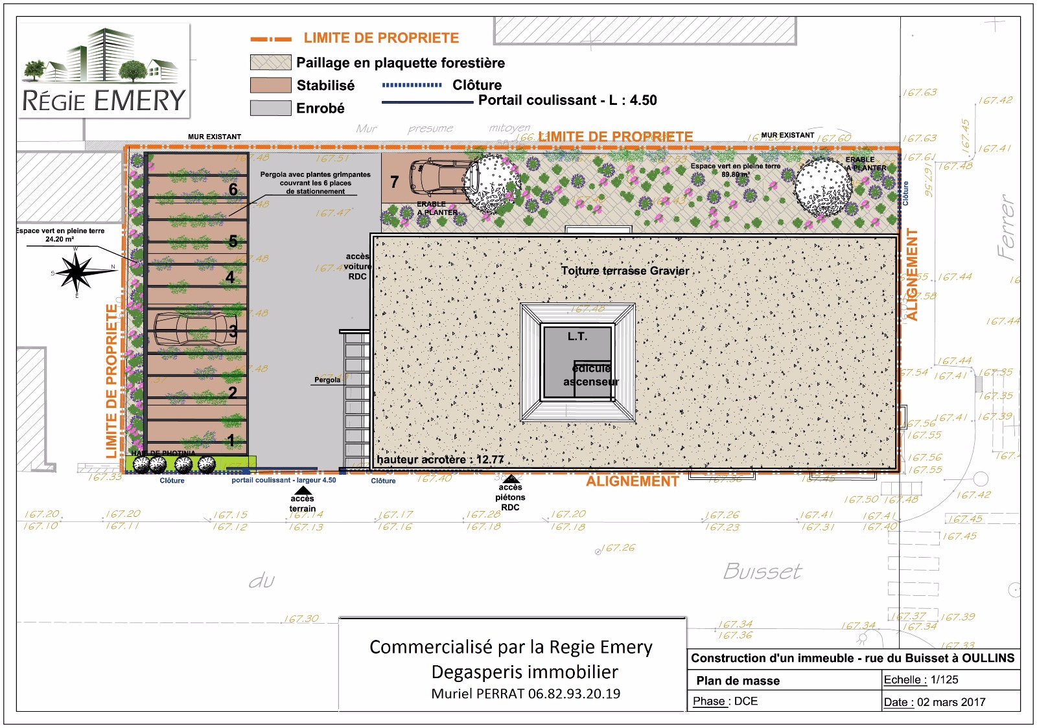Click the small 'Pergola' label near stairs
Viewport: 1037px width, 728px height.
coord(327,380)
